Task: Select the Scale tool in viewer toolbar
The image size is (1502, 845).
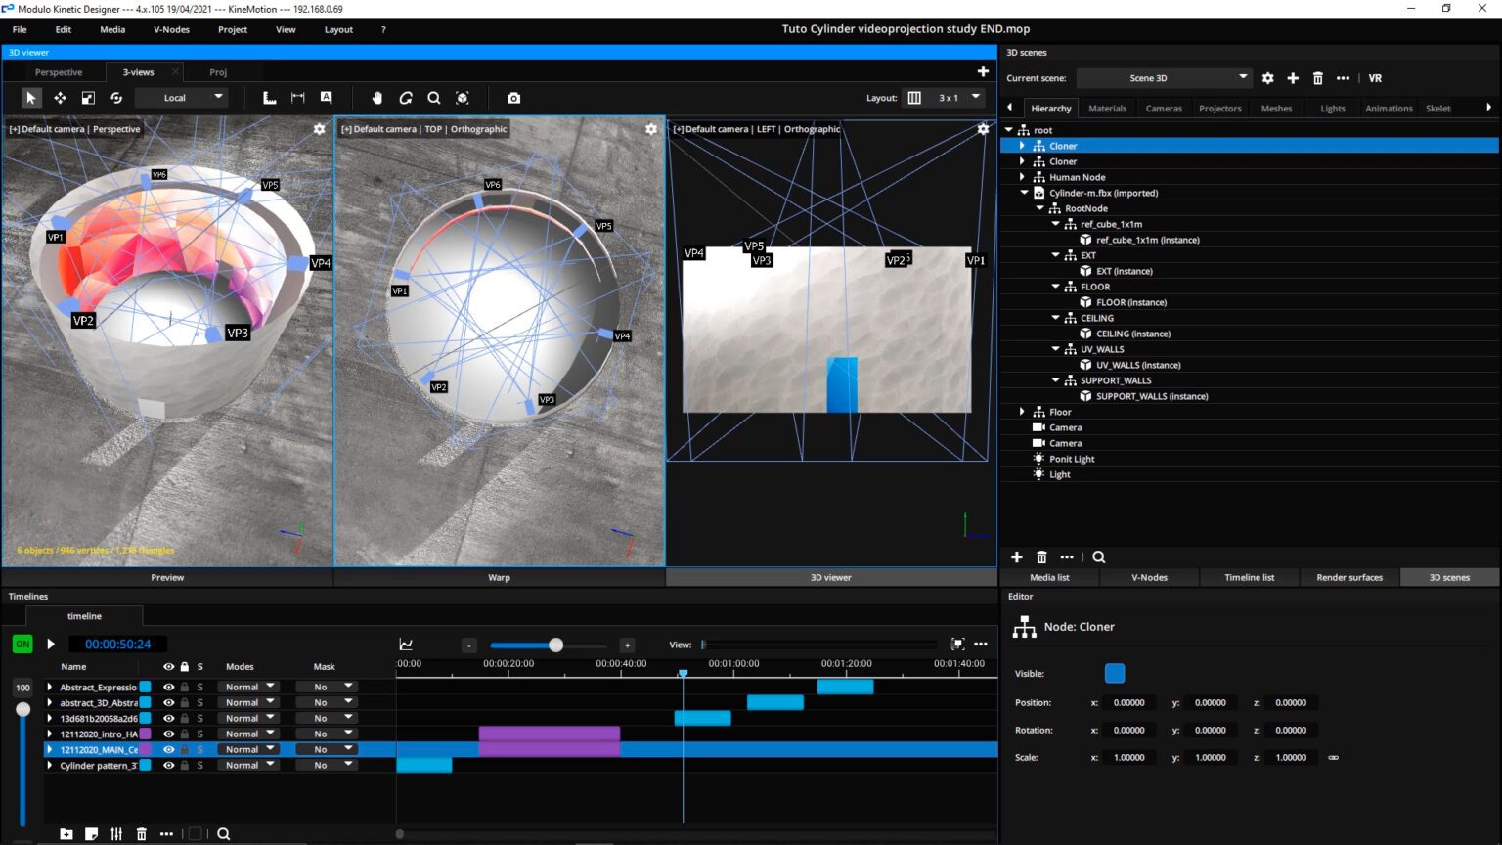Action: point(88,97)
